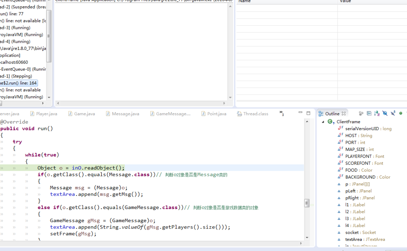Click the 'public void run()' line
The height and width of the screenshot is (251, 407).
[27, 128]
